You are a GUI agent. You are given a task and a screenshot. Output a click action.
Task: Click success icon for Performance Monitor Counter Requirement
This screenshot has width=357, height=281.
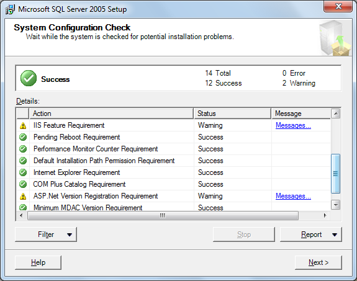23,149
